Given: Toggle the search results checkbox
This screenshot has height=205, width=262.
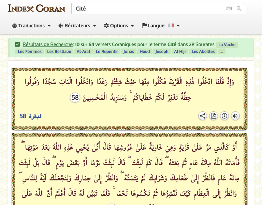Looking at the screenshot, I should [17, 44].
